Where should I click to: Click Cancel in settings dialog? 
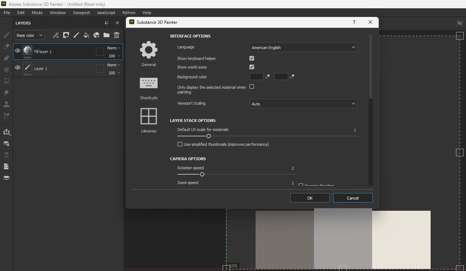pyautogui.click(x=353, y=198)
